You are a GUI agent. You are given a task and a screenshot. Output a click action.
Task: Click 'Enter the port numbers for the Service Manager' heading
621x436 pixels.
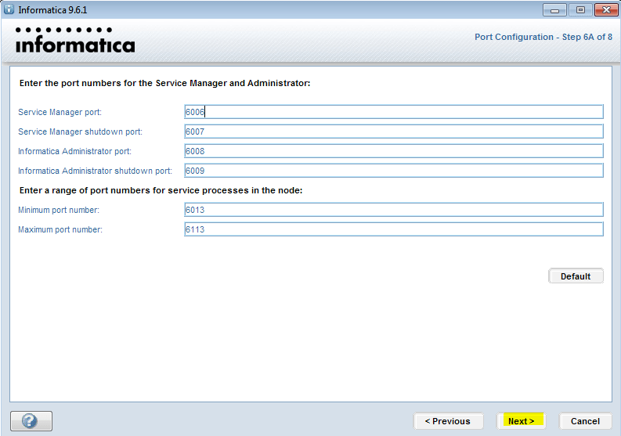pyautogui.click(x=164, y=83)
